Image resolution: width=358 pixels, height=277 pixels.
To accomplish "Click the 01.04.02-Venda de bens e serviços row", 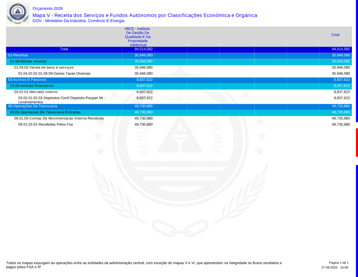I will click(44, 67).
